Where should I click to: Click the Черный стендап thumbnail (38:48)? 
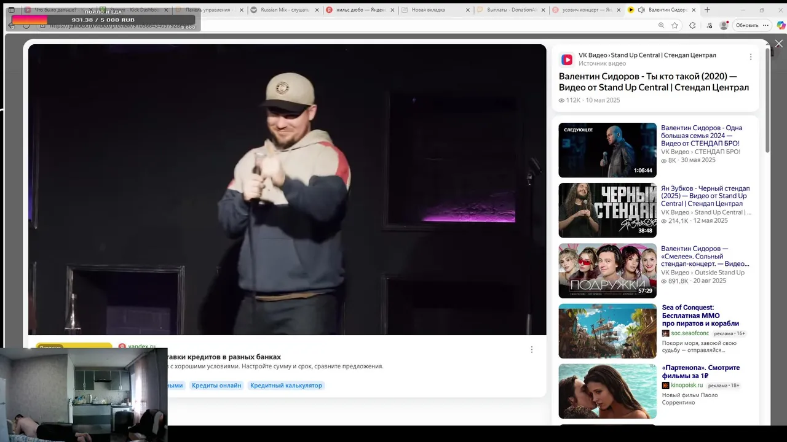(x=607, y=211)
